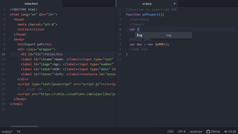Click the label line with id "Lbdob"
238x134 pixels.
pos(68,69)
